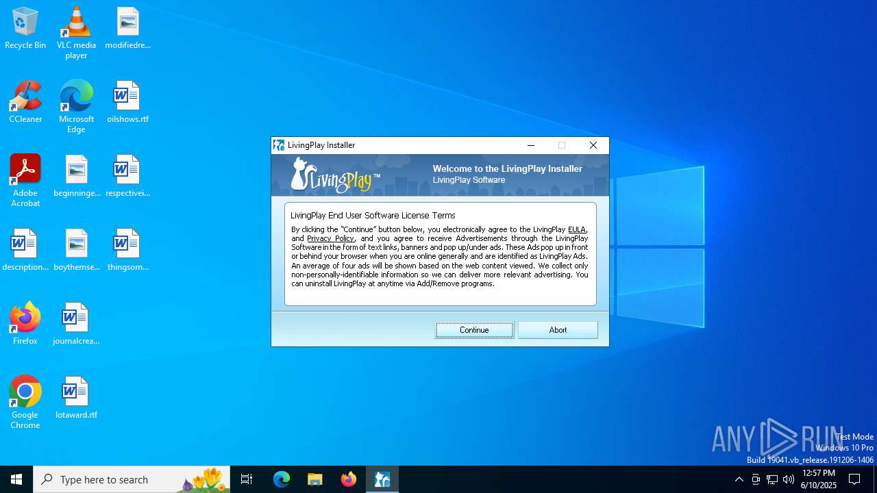The height and width of the screenshot is (493, 877).
Task: Open the taskbar clock and date
Action: click(x=818, y=479)
